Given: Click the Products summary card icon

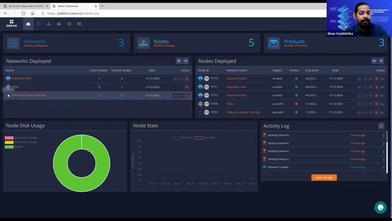Looking at the screenshot, I should click(x=274, y=43).
